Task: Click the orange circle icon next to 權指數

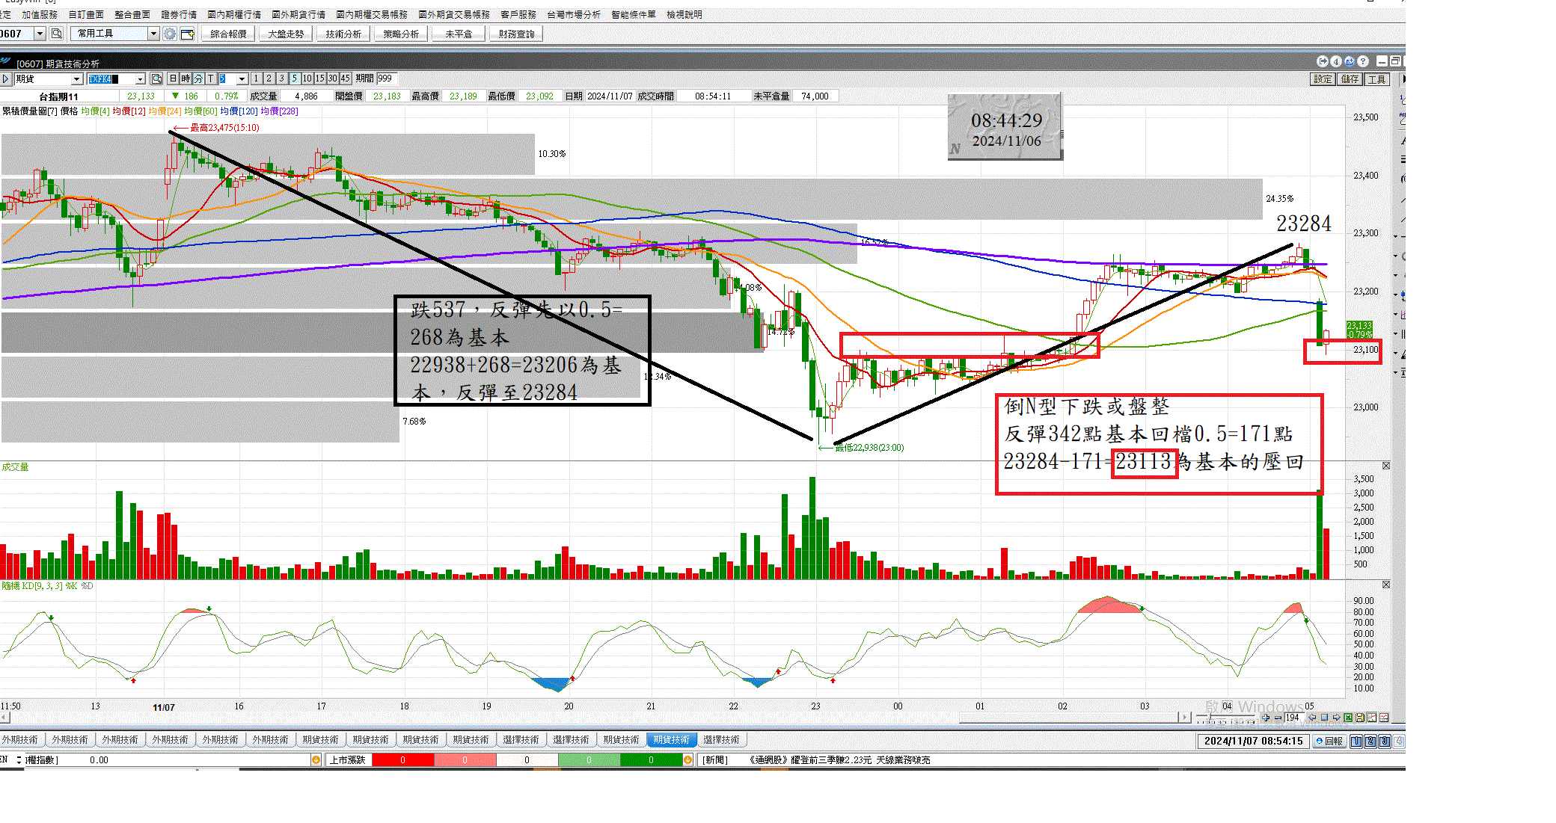Action: pyautogui.click(x=316, y=760)
